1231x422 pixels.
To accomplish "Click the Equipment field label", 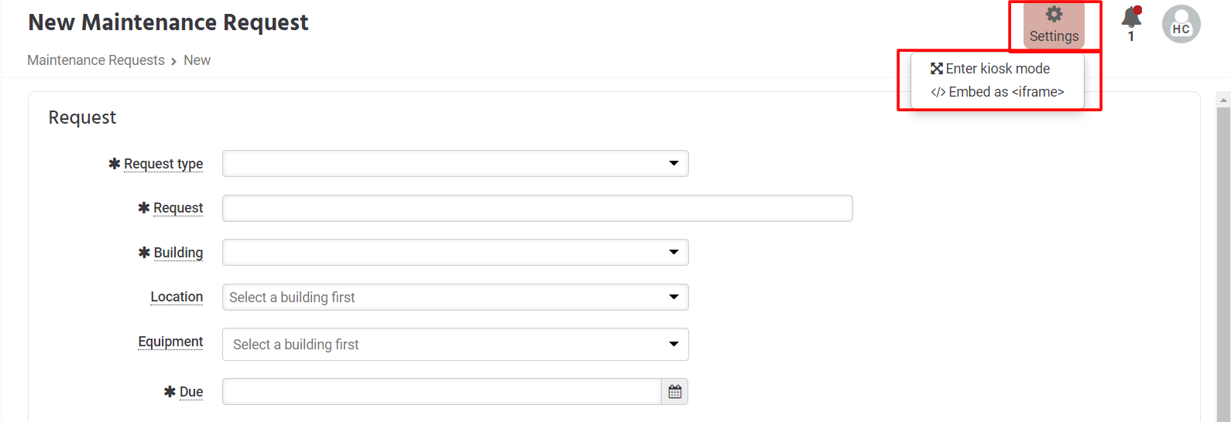I will coord(170,342).
